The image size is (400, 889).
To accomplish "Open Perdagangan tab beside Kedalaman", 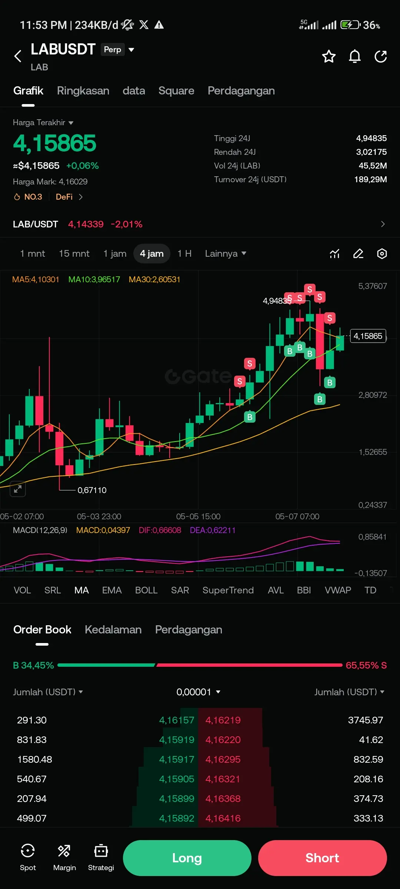I will tap(189, 630).
